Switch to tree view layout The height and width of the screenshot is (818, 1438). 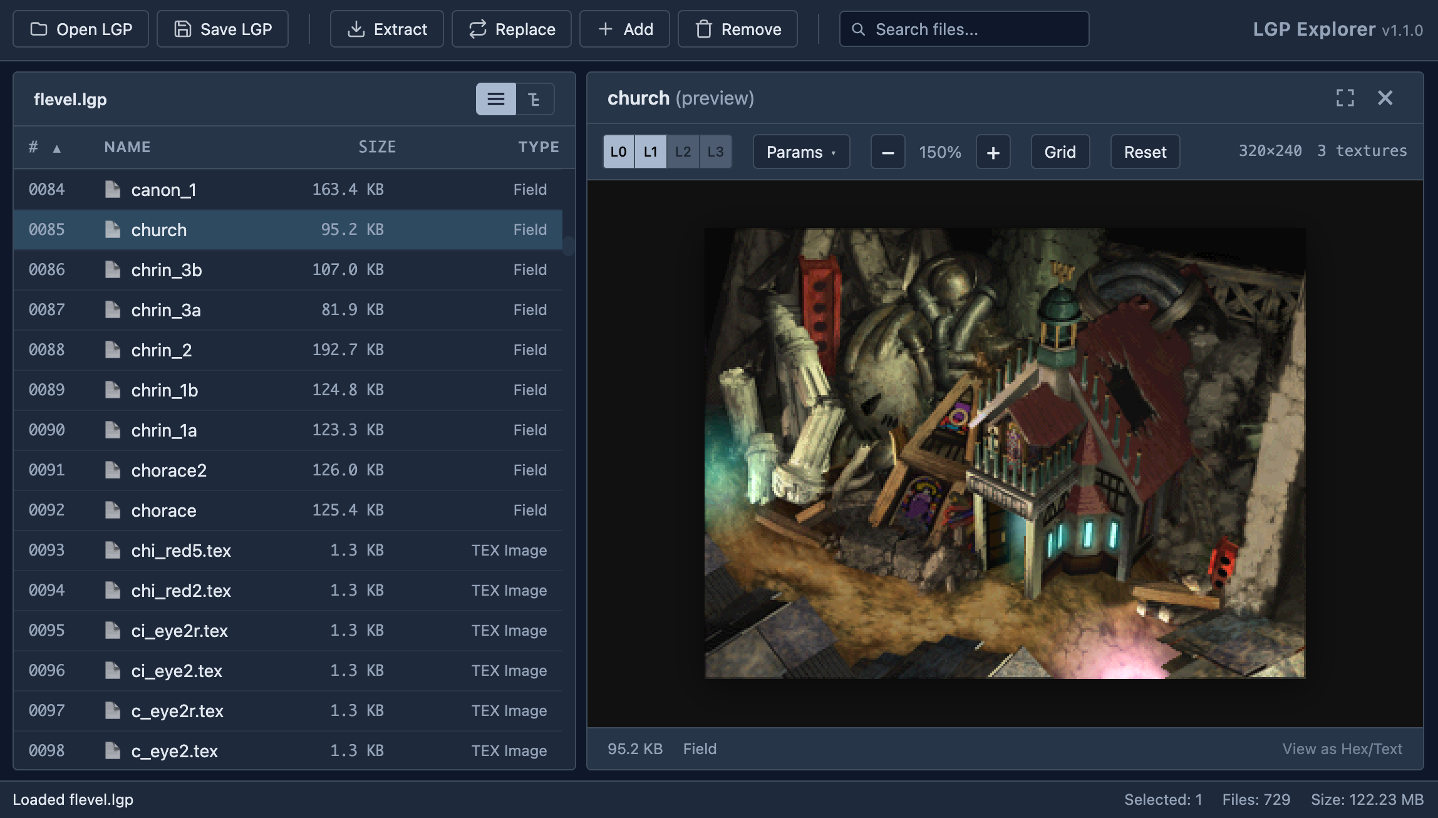tap(535, 99)
